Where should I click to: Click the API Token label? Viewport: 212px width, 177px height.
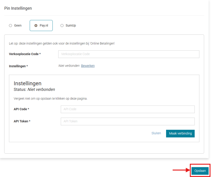(x=22, y=121)
